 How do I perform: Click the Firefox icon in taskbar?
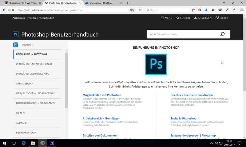pyautogui.click(x=42, y=143)
